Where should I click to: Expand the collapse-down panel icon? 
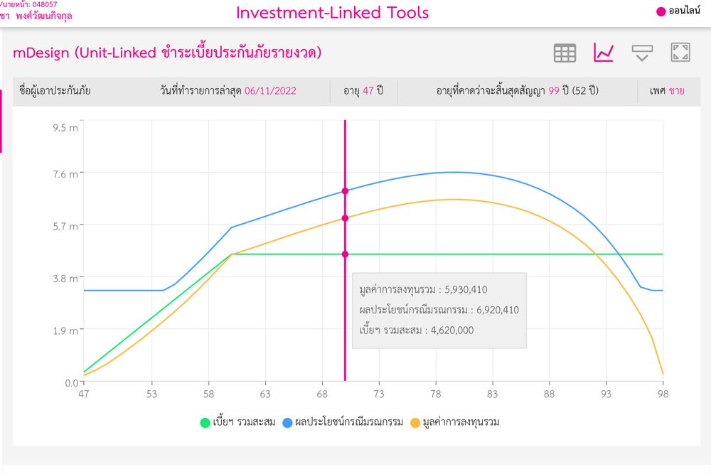(x=642, y=53)
